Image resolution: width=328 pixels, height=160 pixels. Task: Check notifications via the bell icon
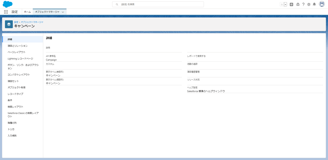[x=315, y=4]
